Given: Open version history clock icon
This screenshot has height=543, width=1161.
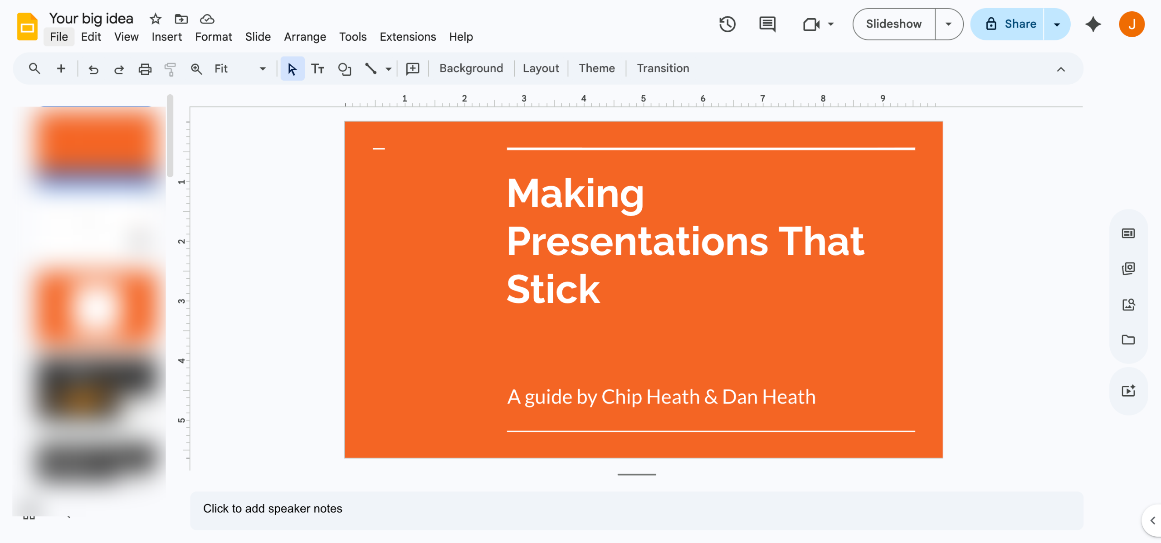Looking at the screenshot, I should 727,24.
